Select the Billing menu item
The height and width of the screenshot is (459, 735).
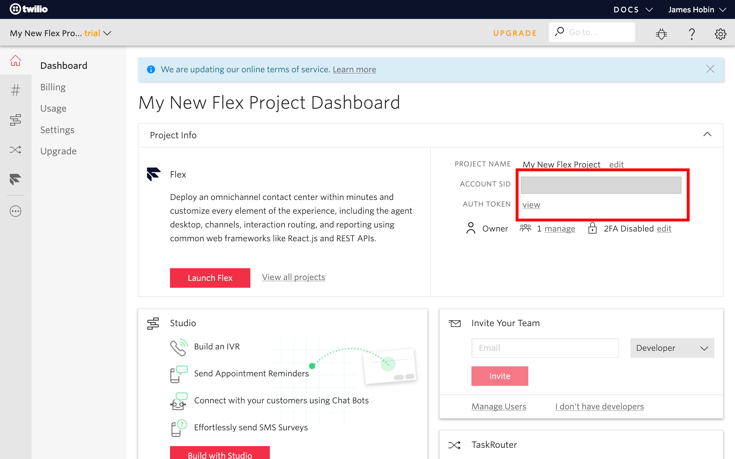(x=52, y=87)
